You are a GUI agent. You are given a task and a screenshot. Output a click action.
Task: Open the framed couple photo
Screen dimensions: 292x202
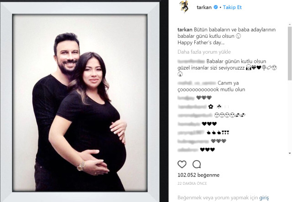[x=80, y=103]
